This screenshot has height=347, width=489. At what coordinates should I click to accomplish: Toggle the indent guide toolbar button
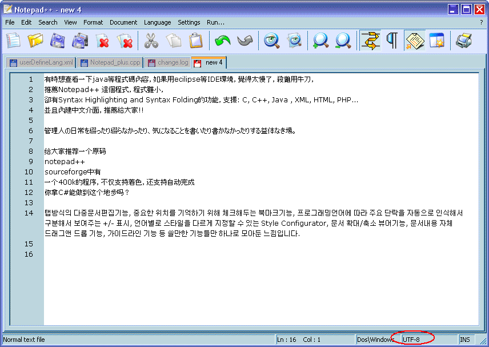tap(415, 41)
